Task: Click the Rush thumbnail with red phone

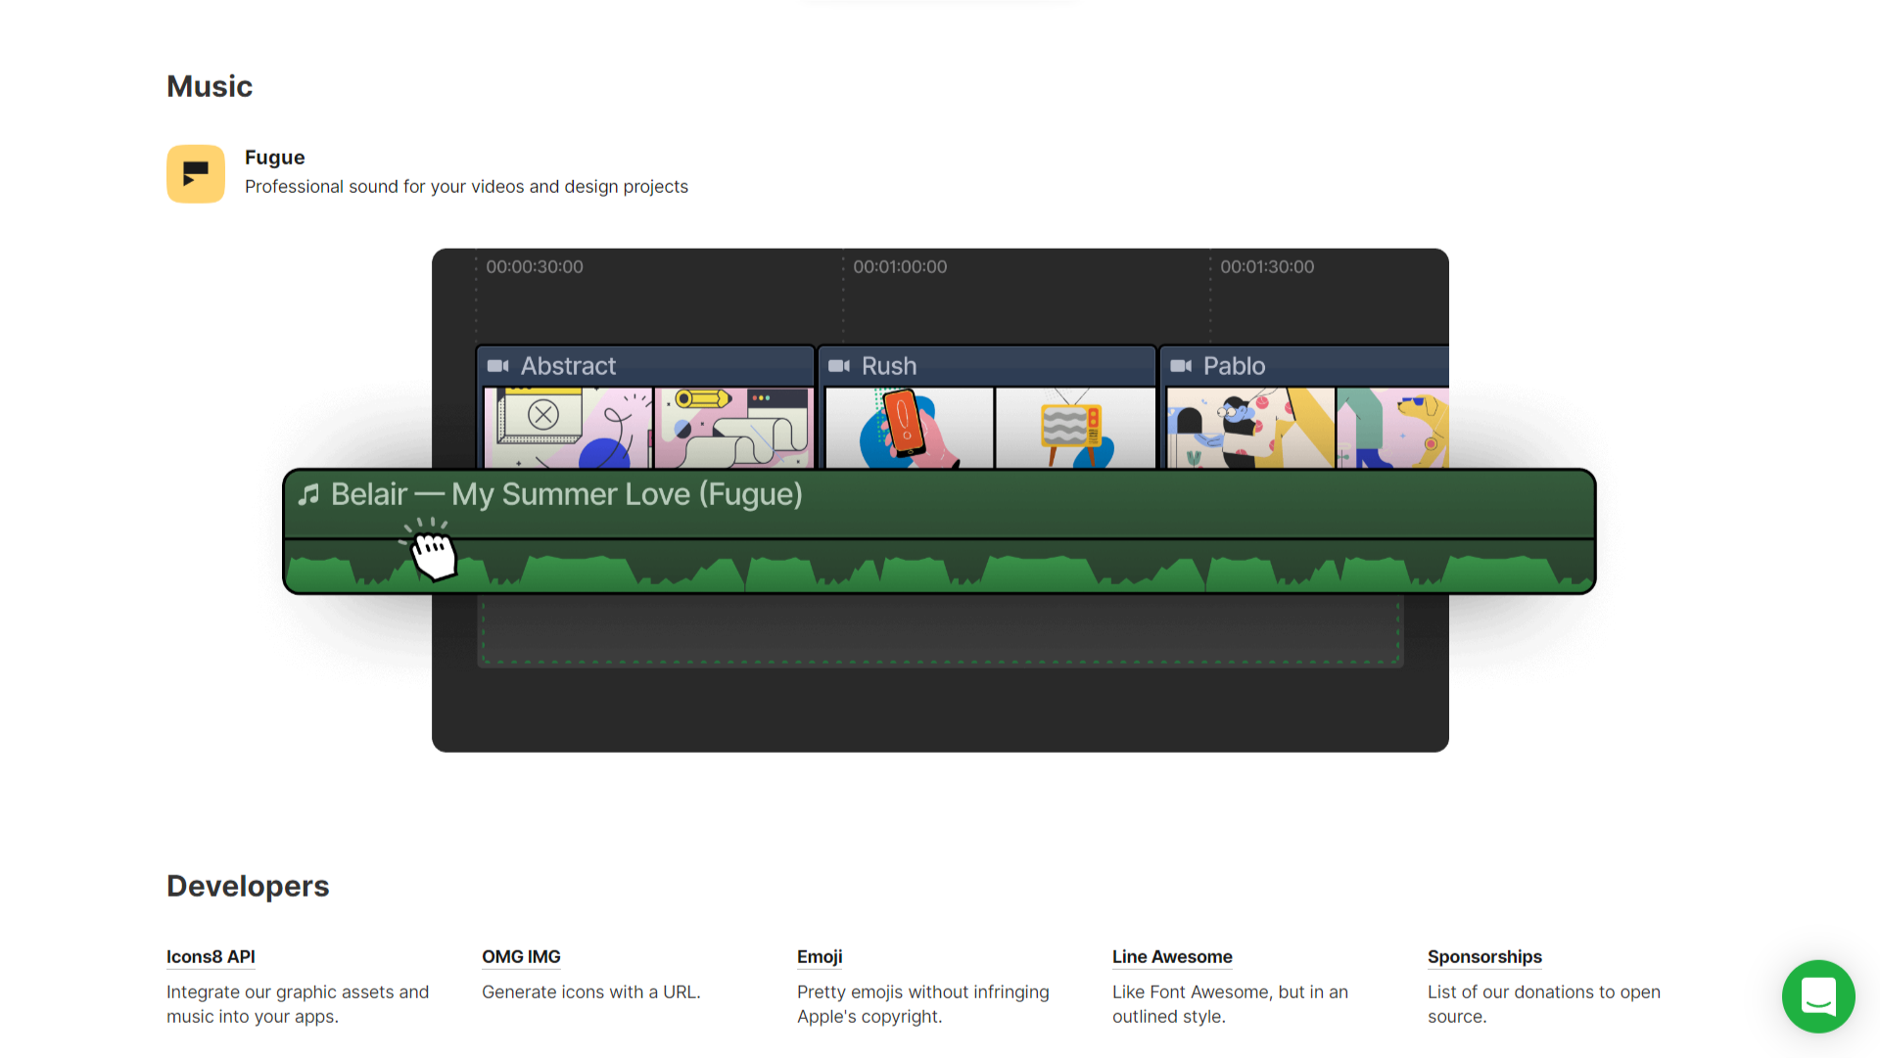Action: pos(910,428)
